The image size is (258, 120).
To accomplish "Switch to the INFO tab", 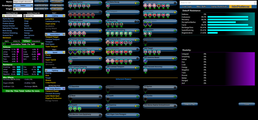I will click(7, 41).
